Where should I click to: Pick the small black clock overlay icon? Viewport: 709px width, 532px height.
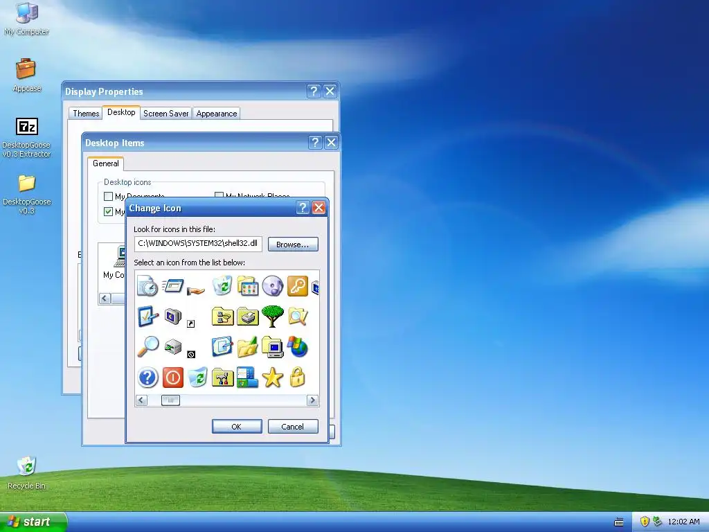point(191,354)
